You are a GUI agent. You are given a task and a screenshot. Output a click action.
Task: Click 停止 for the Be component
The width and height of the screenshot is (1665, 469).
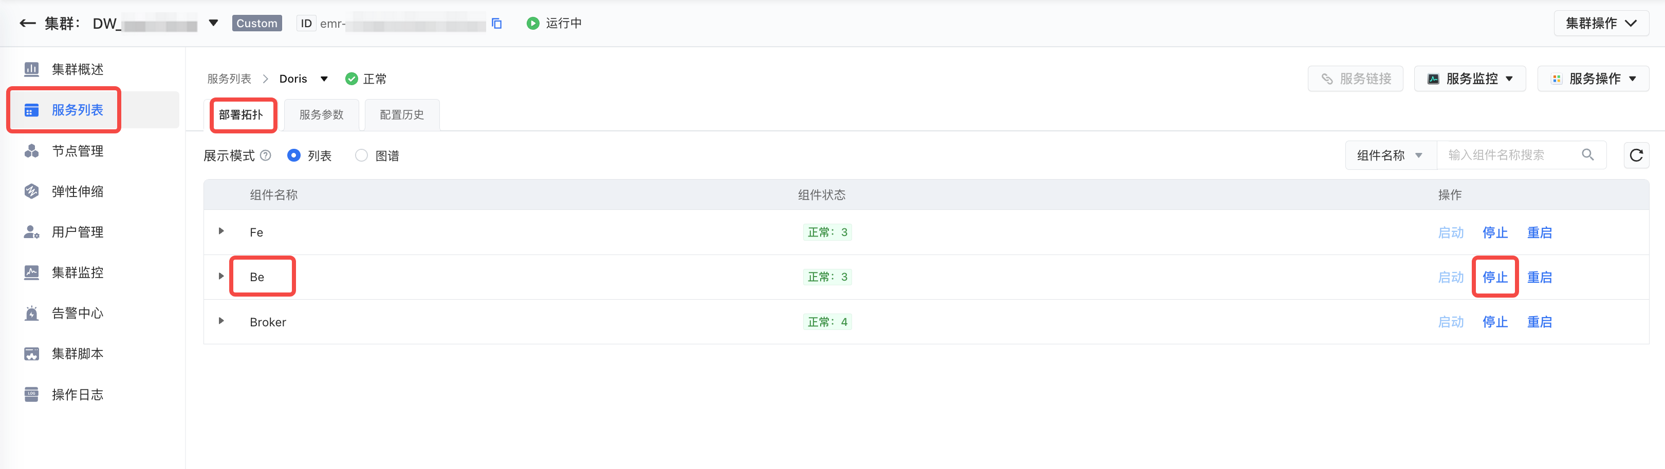[1494, 278]
